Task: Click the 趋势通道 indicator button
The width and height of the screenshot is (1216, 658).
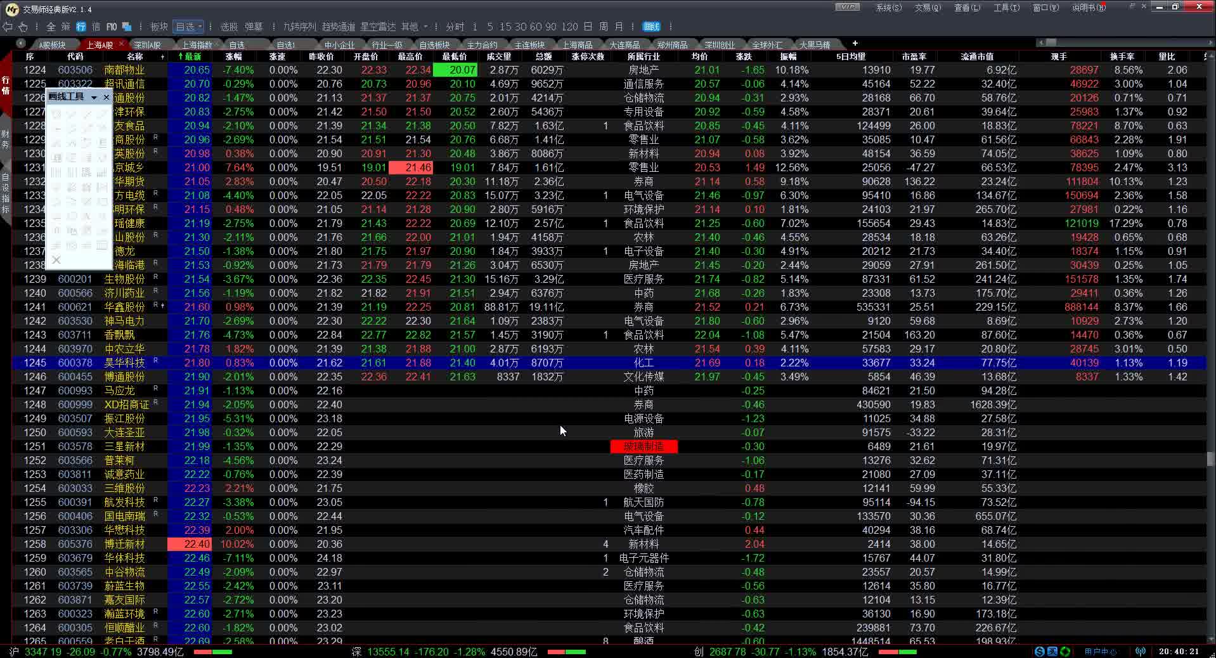Action: [339, 27]
